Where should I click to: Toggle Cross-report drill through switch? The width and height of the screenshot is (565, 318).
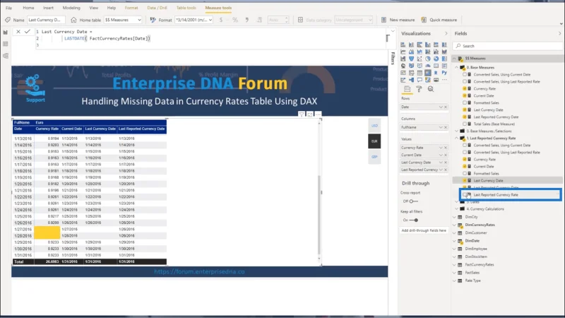point(413,201)
